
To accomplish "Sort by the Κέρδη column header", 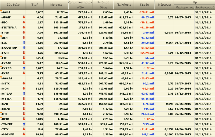I will coord(144,5).
